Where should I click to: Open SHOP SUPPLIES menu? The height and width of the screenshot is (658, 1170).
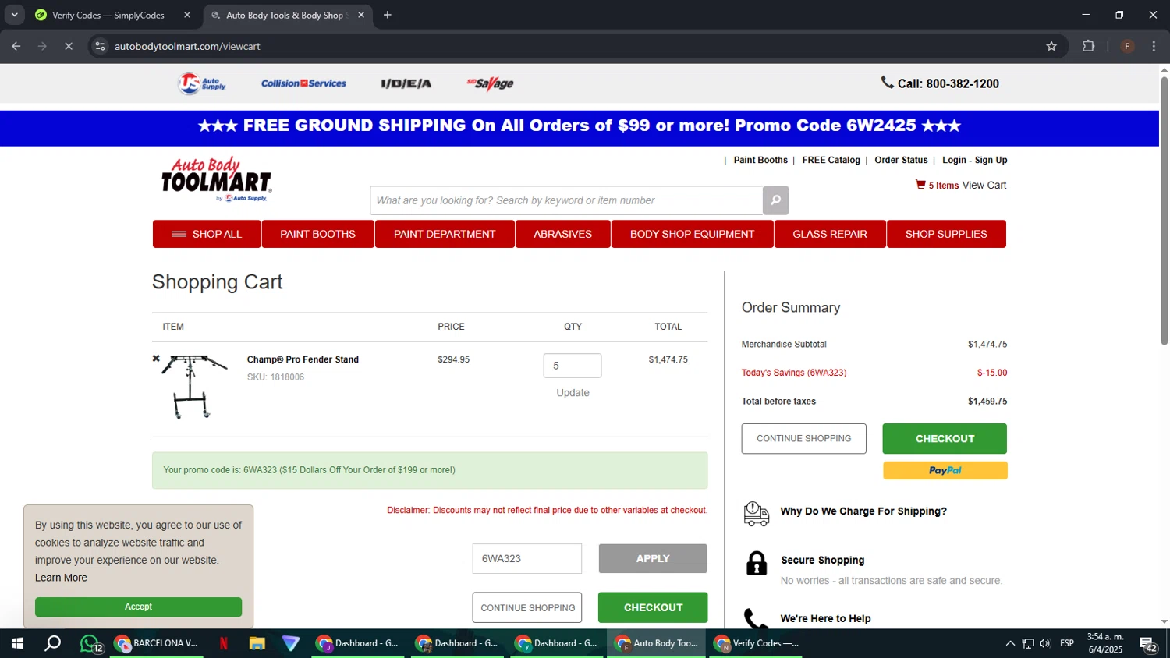[946, 234]
